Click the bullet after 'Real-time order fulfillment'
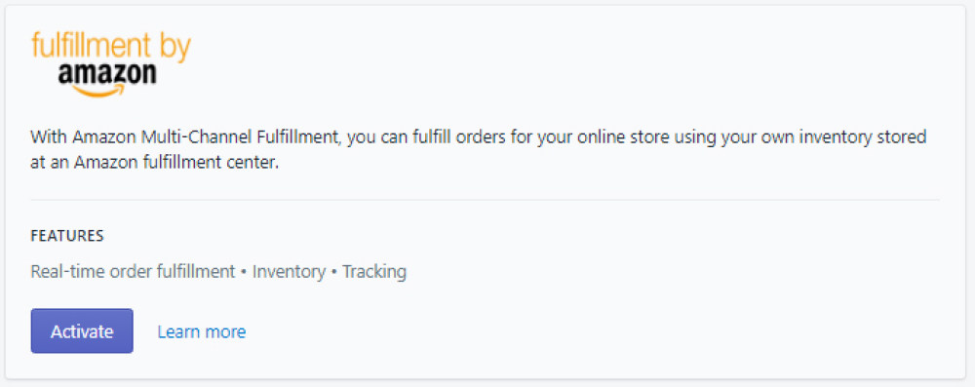 [244, 273]
